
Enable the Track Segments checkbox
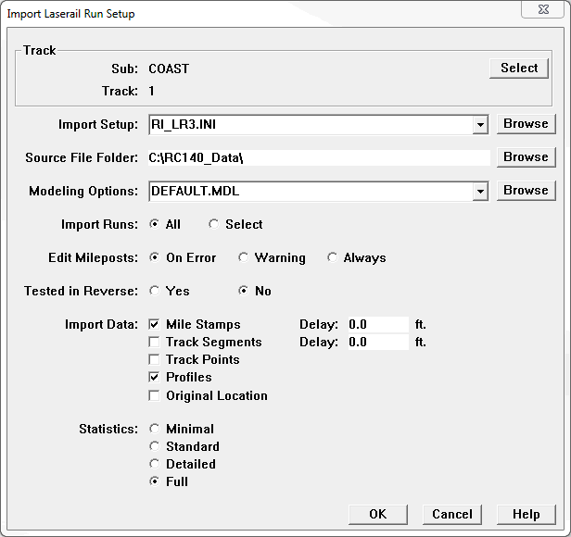(156, 342)
